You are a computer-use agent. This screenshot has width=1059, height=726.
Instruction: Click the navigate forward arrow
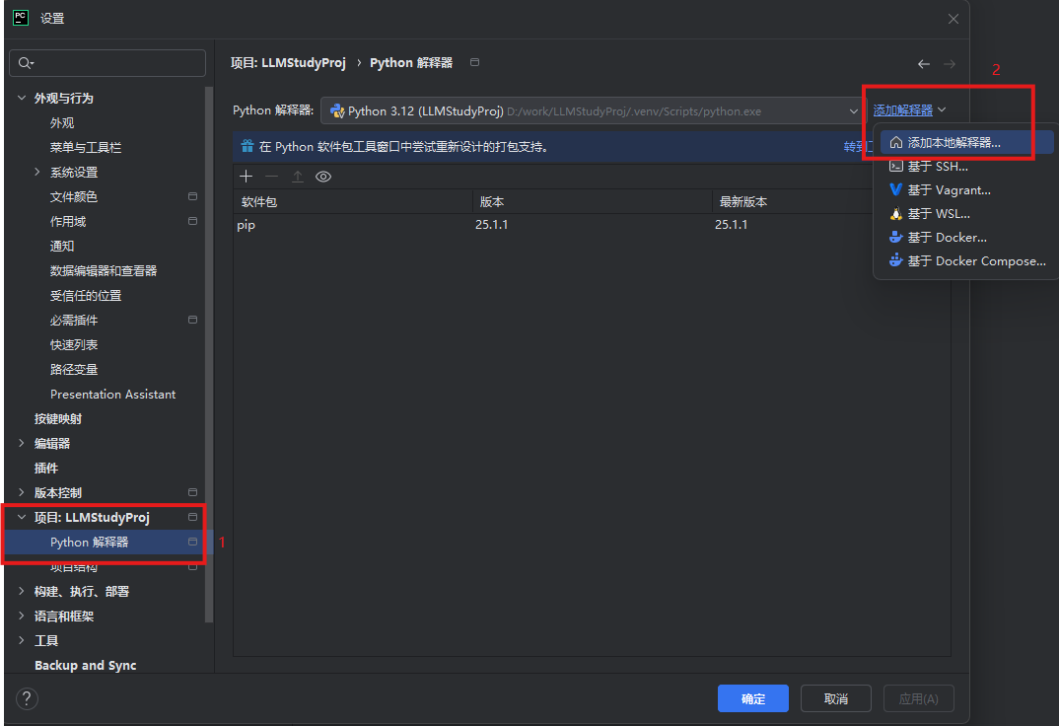pyautogui.click(x=950, y=64)
